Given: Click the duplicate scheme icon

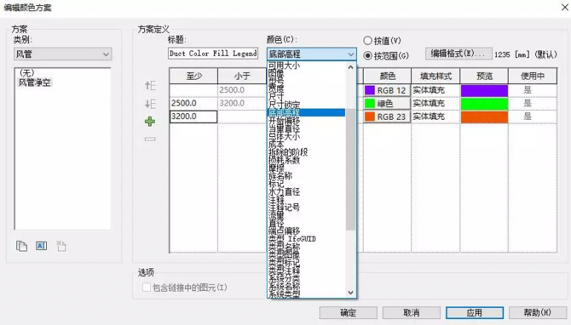Looking at the screenshot, I should pyautogui.click(x=22, y=246).
